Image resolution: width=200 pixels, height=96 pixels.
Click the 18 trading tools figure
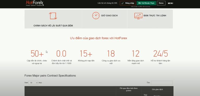[111, 54]
